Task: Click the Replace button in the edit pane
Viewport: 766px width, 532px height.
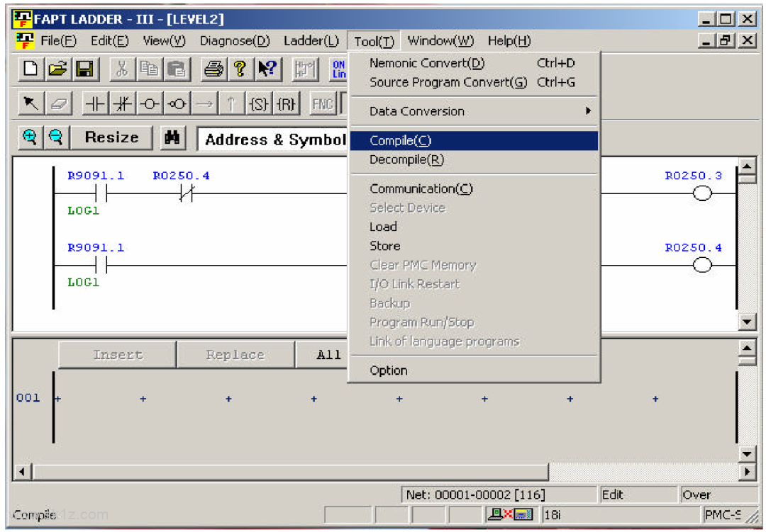Action: (x=235, y=354)
